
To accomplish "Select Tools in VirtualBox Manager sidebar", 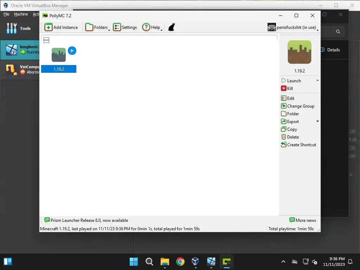I will (x=20, y=28).
